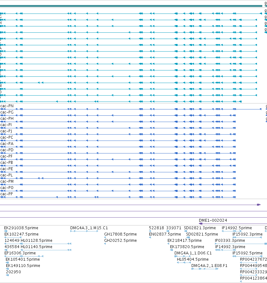Click the IP14992.5prime EST label
The width and height of the screenshot is (267, 283).
pos(237,228)
